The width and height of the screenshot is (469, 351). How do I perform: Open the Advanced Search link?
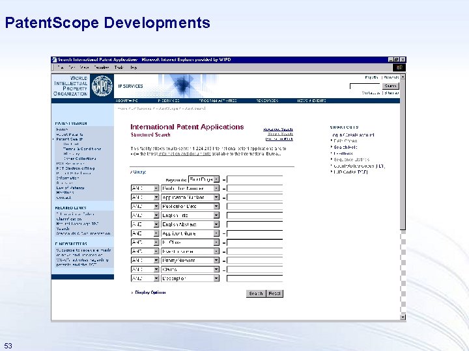point(278,129)
